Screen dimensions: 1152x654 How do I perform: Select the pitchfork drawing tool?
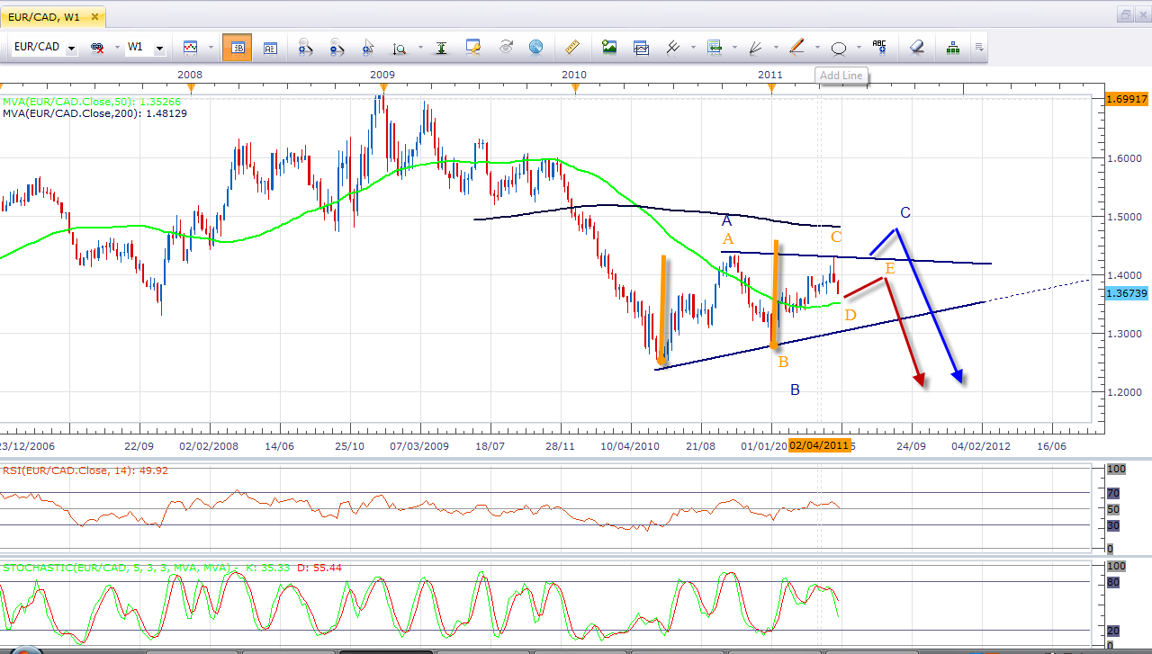coord(672,48)
